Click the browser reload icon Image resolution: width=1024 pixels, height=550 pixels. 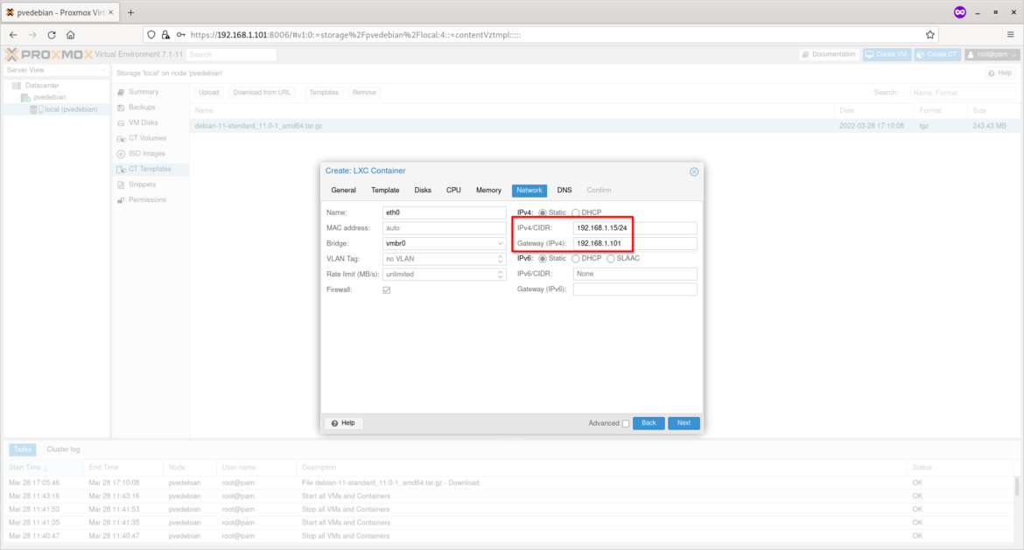52,35
